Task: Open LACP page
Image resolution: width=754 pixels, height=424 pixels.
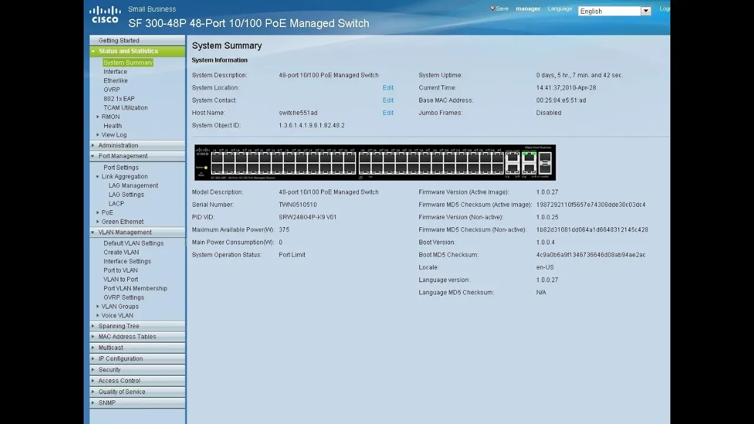Action: (116, 204)
